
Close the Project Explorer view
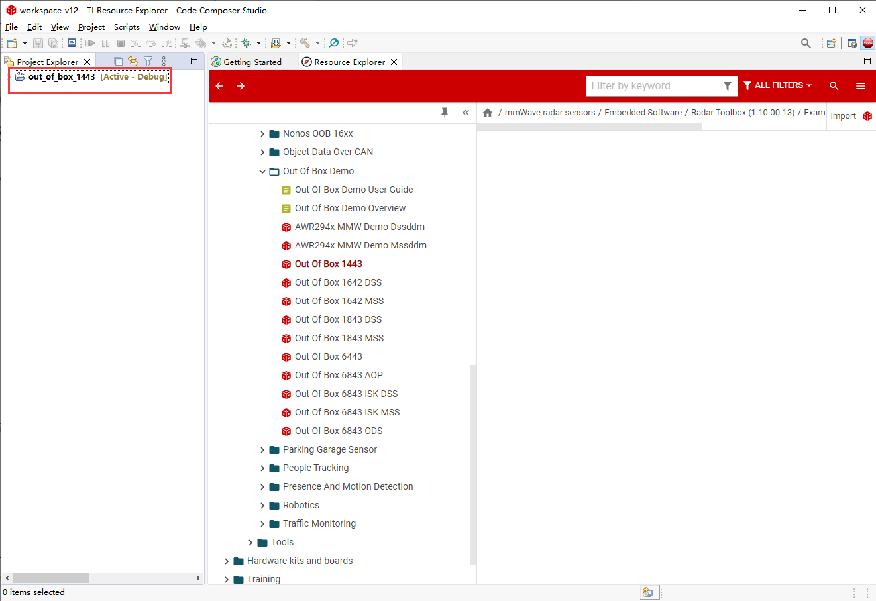click(87, 62)
